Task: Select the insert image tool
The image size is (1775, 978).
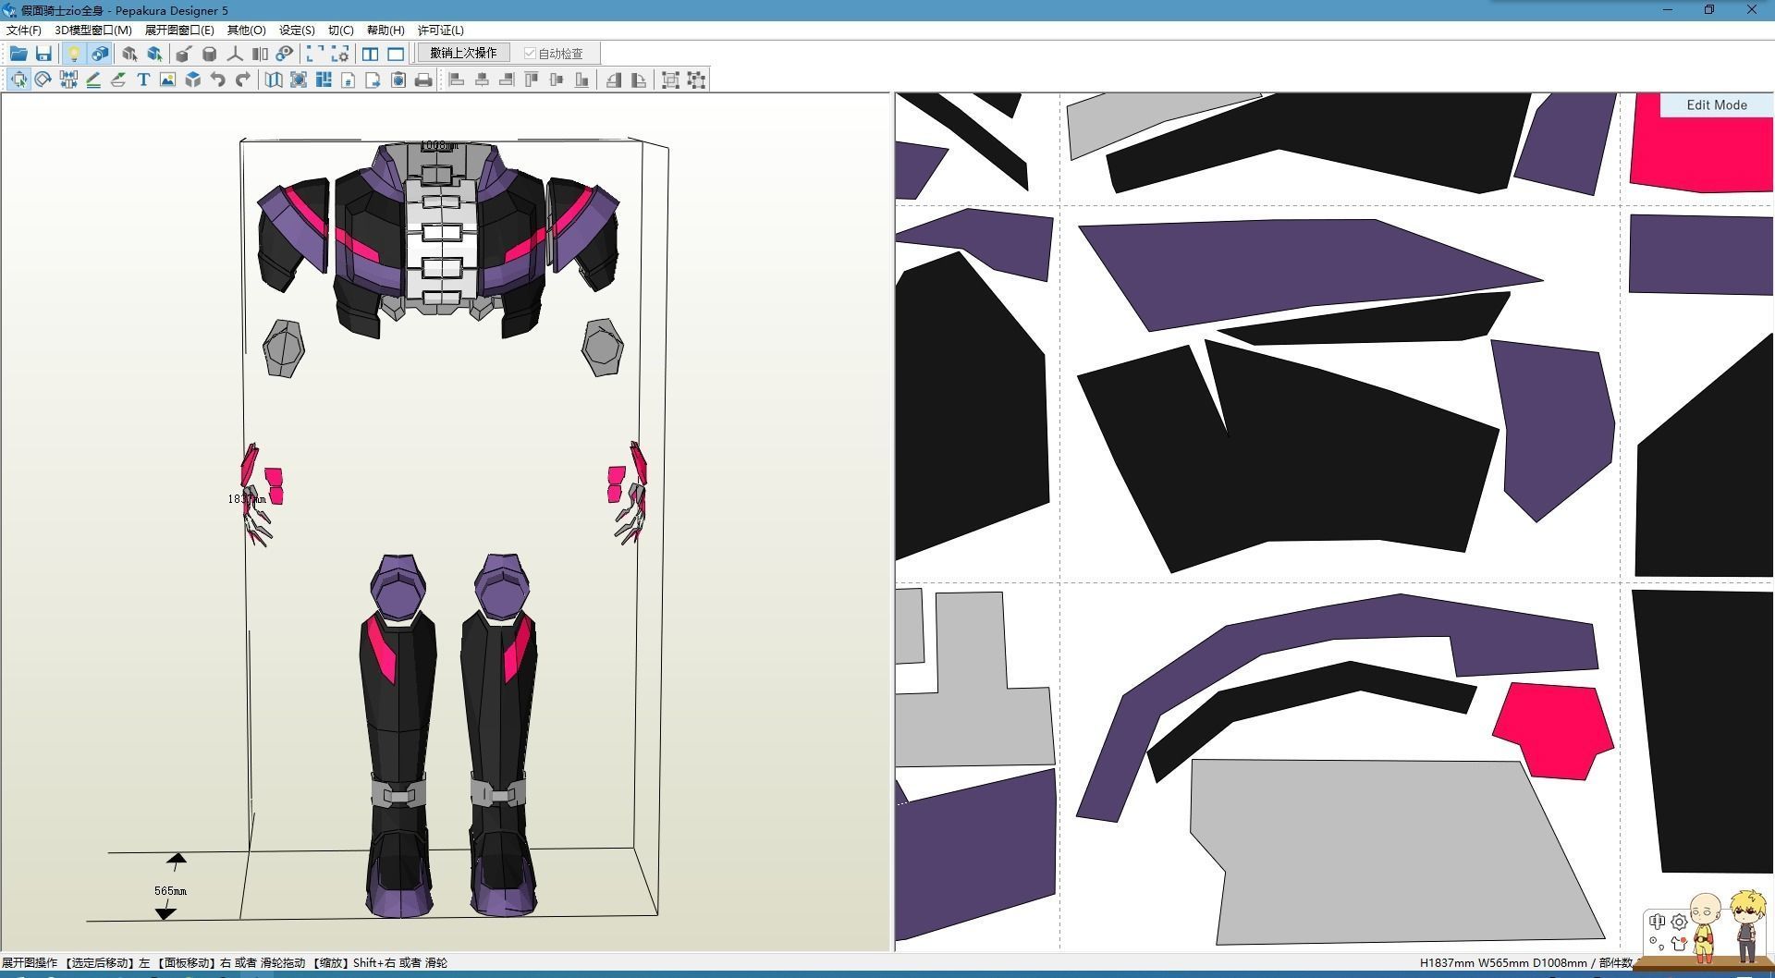Action: [x=167, y=79]
